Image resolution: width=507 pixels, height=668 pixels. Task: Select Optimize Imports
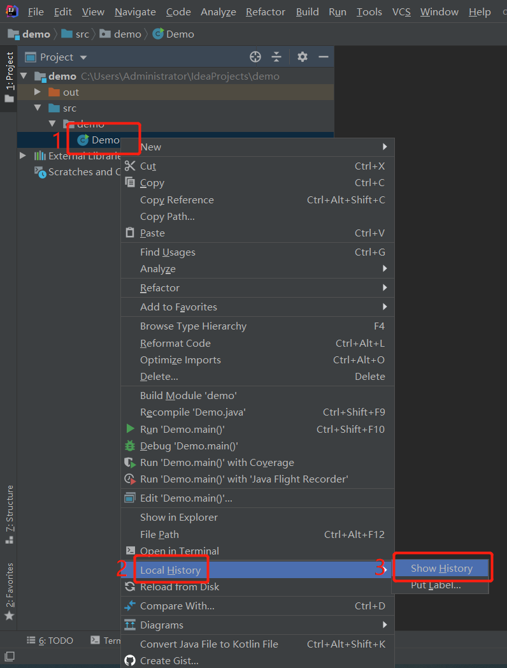[x=257, y=360]
